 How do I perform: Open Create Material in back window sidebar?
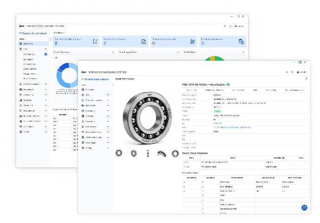coord(30,69)
